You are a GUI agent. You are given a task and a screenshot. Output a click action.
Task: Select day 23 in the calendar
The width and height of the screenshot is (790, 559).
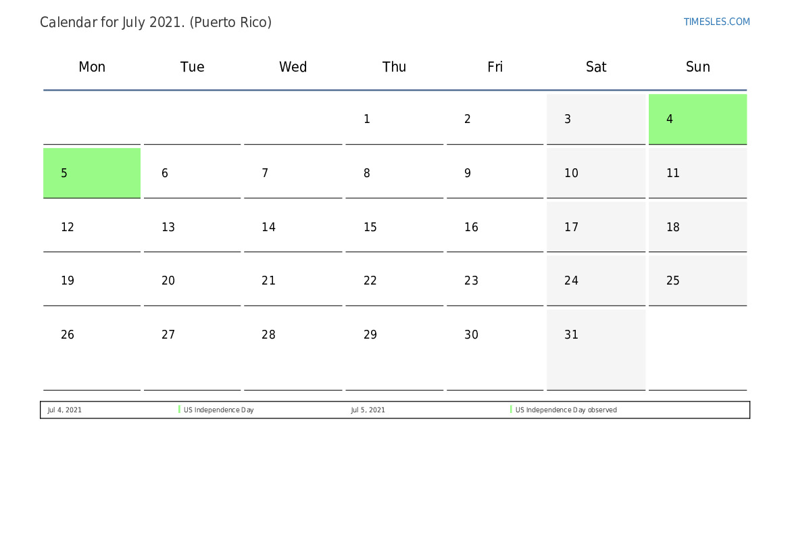[x=495, y=281]
